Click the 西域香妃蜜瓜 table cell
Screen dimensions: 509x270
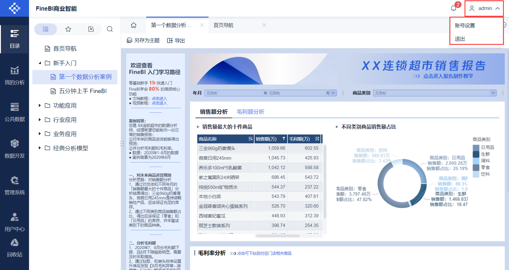225,216
